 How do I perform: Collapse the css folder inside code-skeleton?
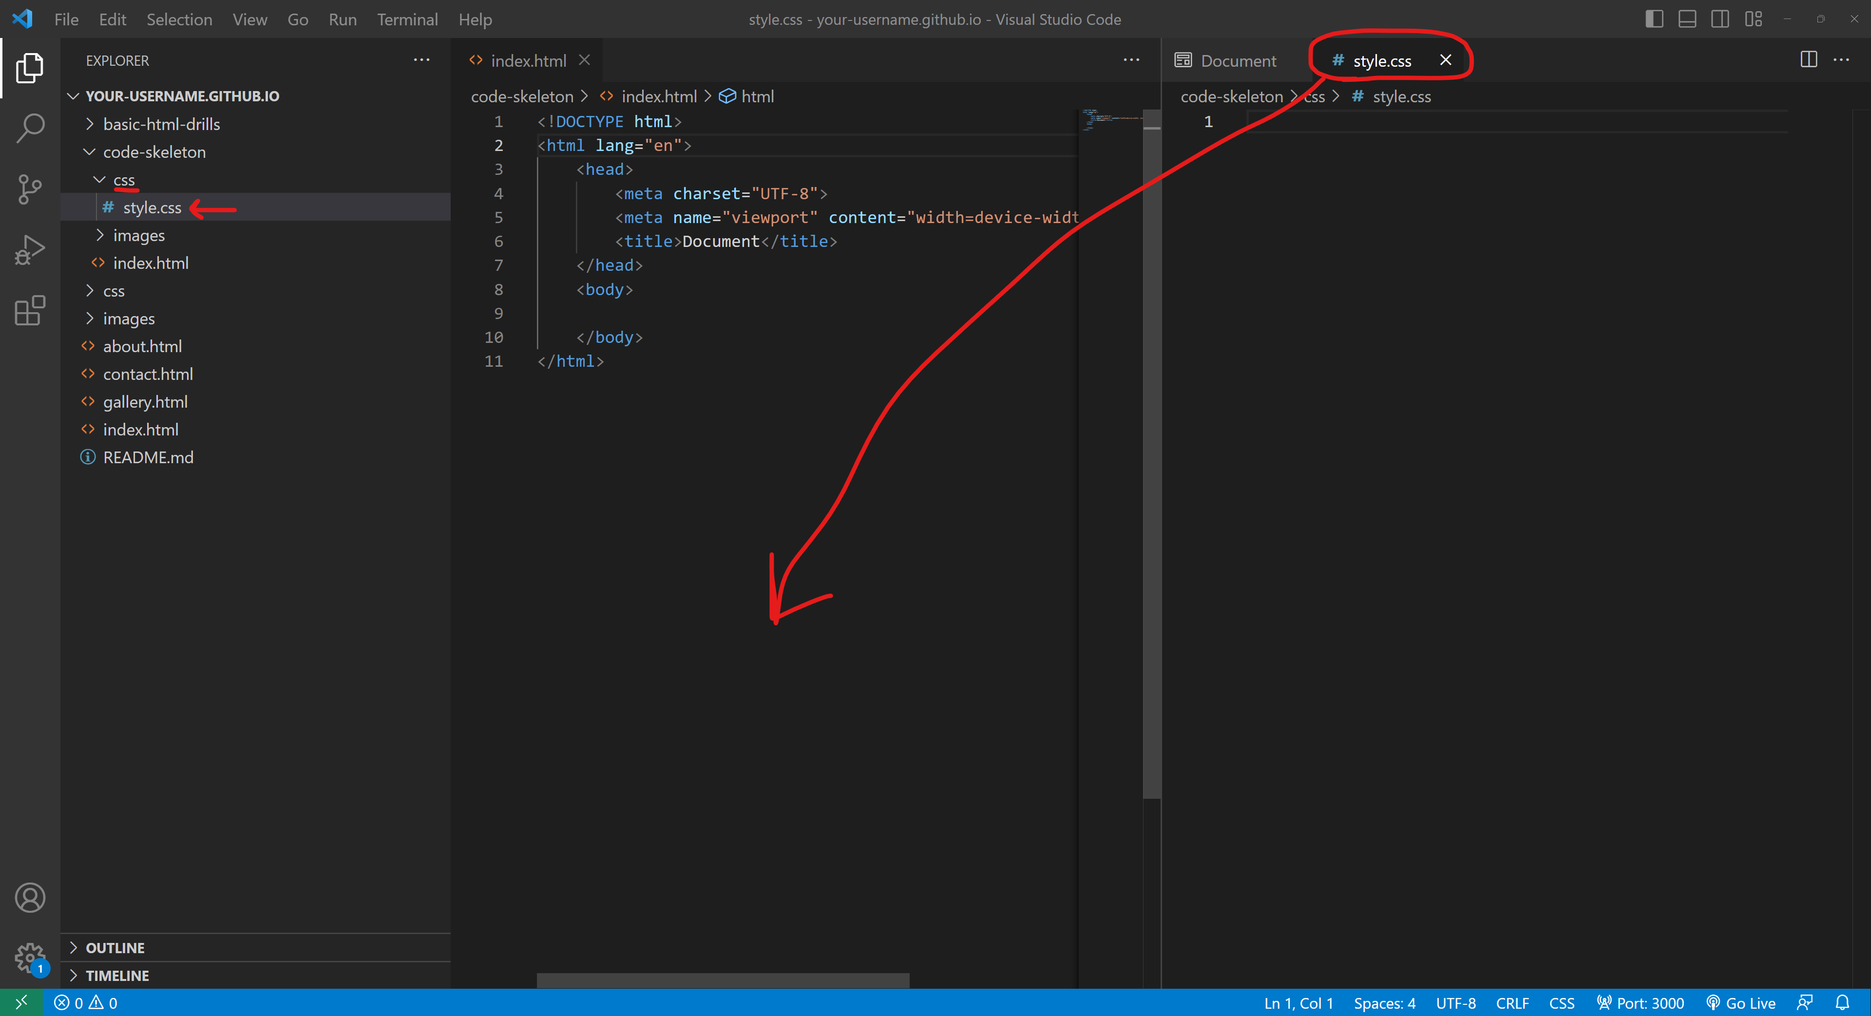(x=255, y=179)
